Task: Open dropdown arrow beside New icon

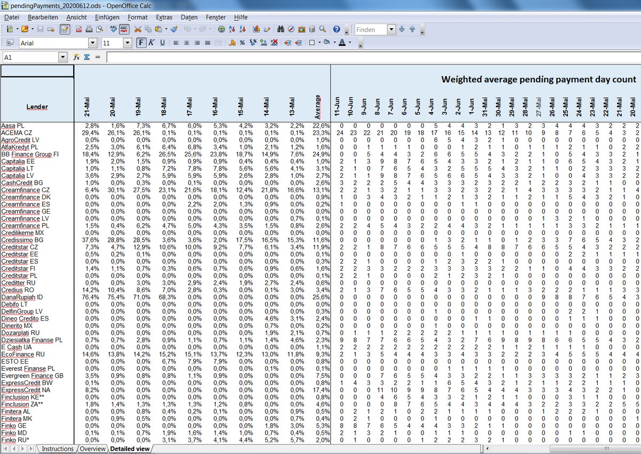Action: point(17,29)
